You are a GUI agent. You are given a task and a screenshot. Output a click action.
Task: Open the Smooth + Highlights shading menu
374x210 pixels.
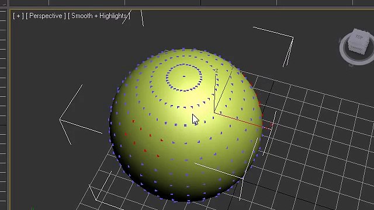click(x=99, y=16)
